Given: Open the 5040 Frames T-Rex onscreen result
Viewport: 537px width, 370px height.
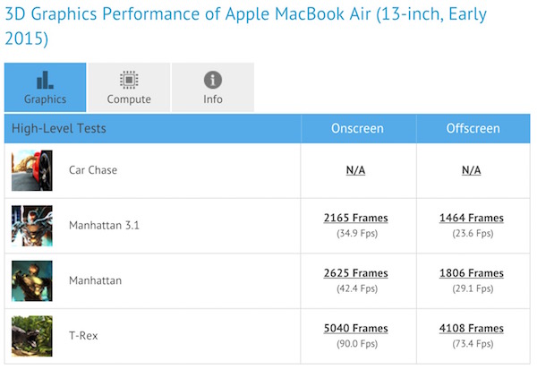Looking at the screenshot, I should click(x=355, y=327).
